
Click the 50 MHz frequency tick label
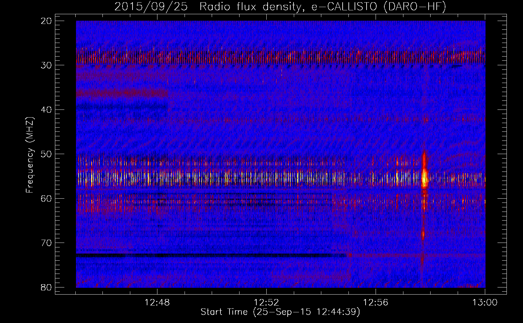point(47,154)
